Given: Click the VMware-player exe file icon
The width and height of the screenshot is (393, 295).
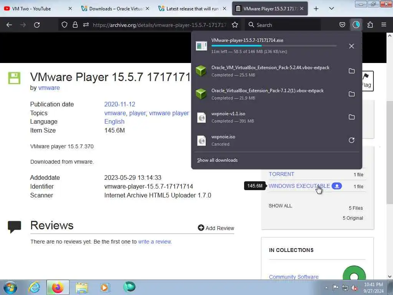Looking at the screenshot, I should (201, 46).
